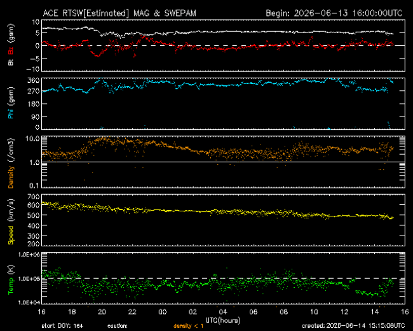The height and width of the screenshot is (331, 413).
Task: Click the 'caution:' label at bottom
Action: click(x=118, y=326)
